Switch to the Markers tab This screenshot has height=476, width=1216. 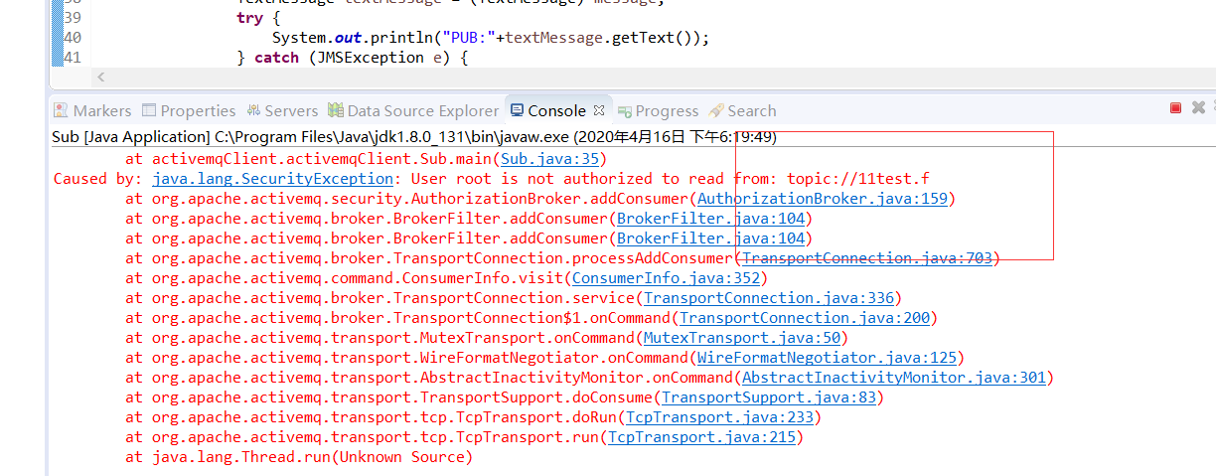pos(92,110)
